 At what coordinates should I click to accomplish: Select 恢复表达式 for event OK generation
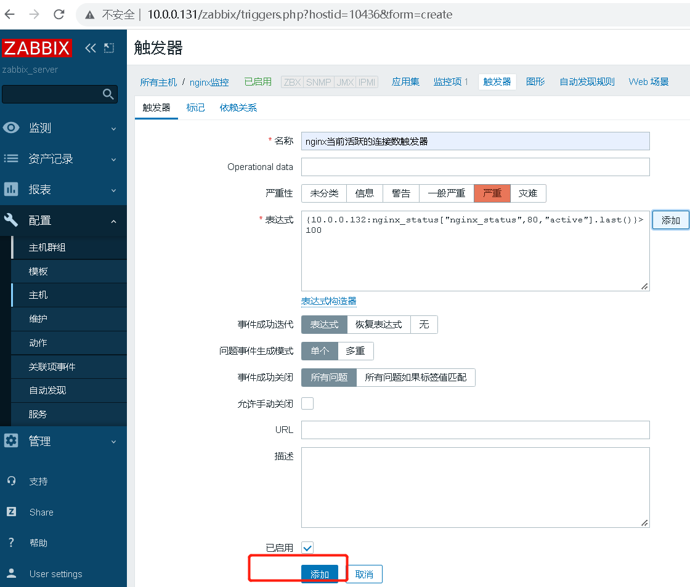tap(378, 325)
